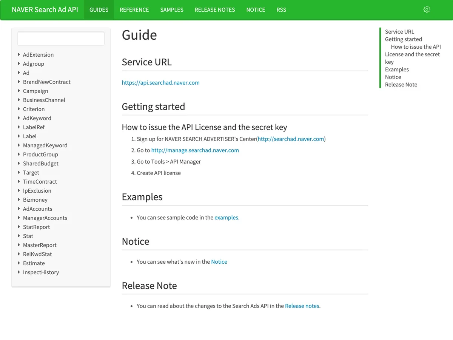Open the examples link
This screenshot has width=453, height=340.
tap(226, 218)
